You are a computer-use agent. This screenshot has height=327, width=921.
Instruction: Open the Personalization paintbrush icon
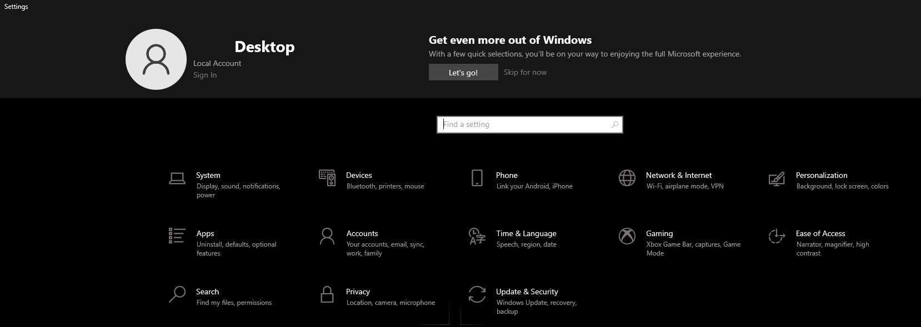click(777, 178)
